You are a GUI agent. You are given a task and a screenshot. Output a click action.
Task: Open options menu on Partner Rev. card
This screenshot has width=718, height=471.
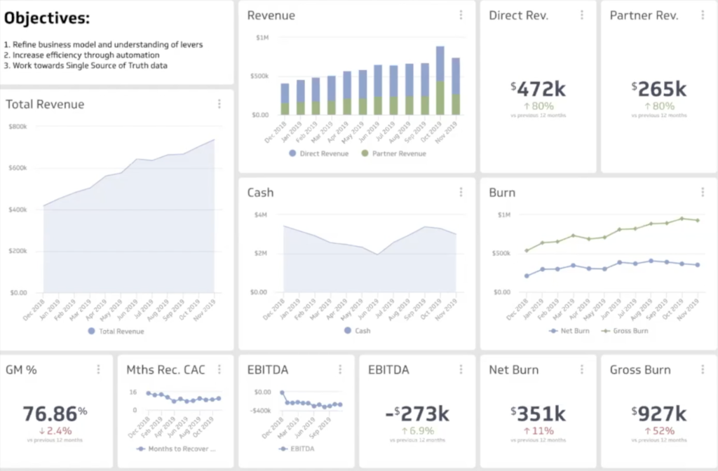tap(703, 15)
